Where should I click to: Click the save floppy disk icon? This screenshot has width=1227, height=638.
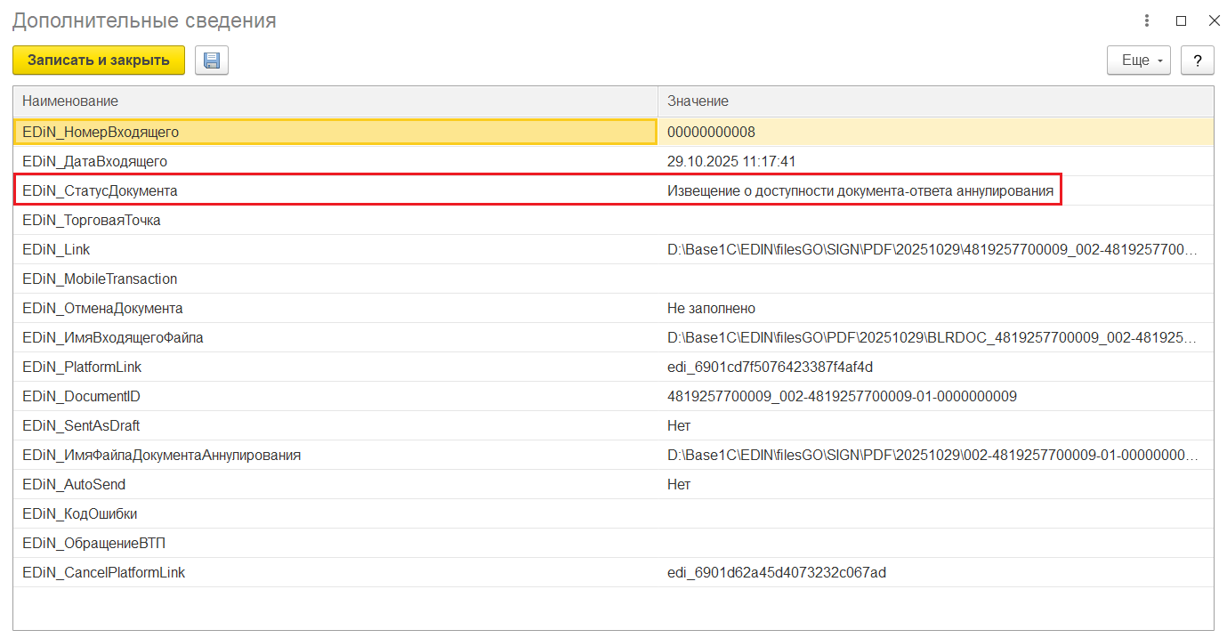tap(212, 61)
